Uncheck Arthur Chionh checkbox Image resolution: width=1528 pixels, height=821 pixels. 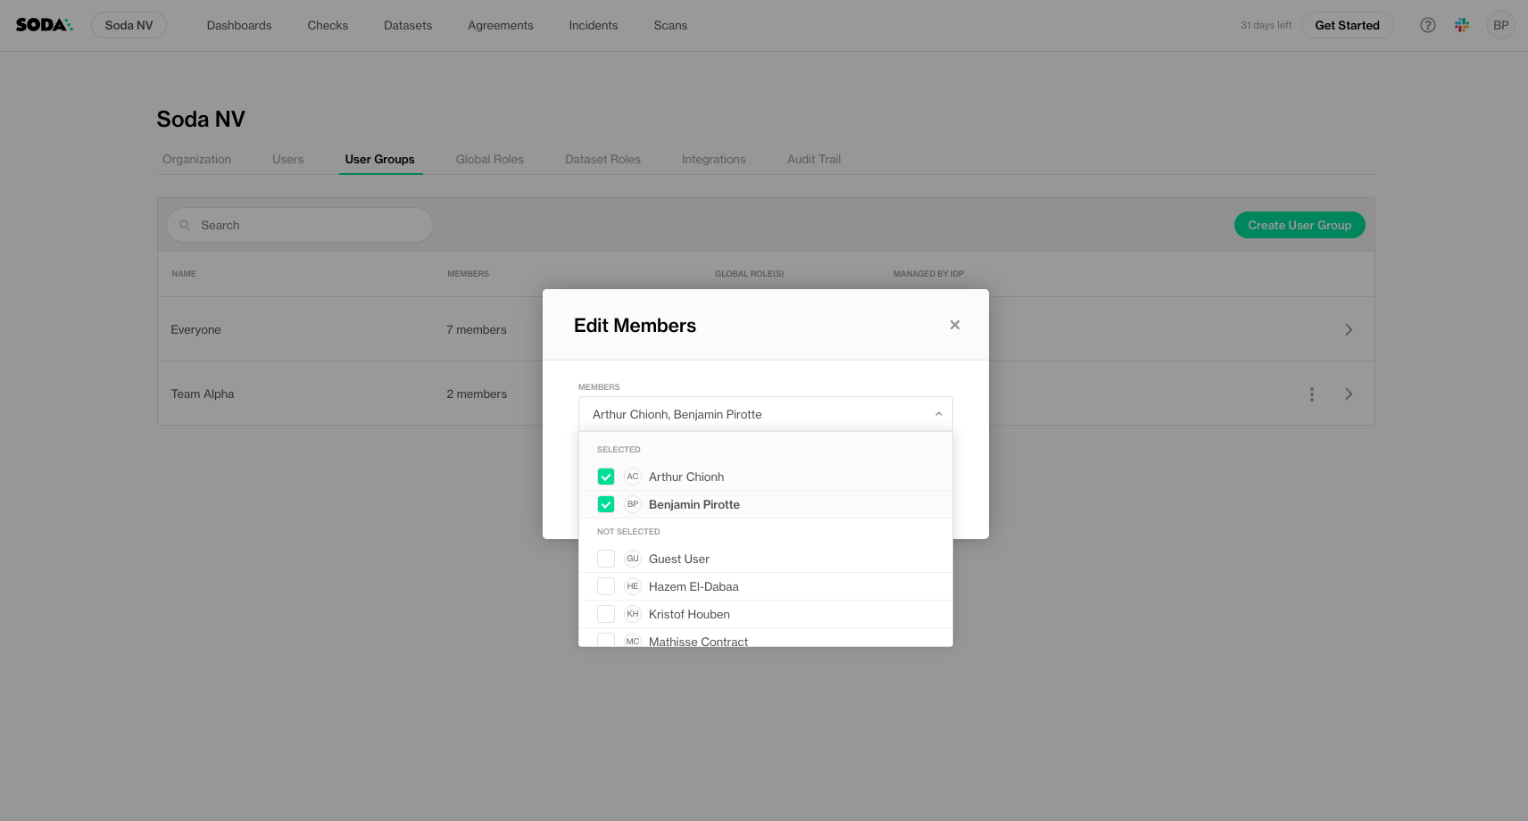(x=606, y=477)
